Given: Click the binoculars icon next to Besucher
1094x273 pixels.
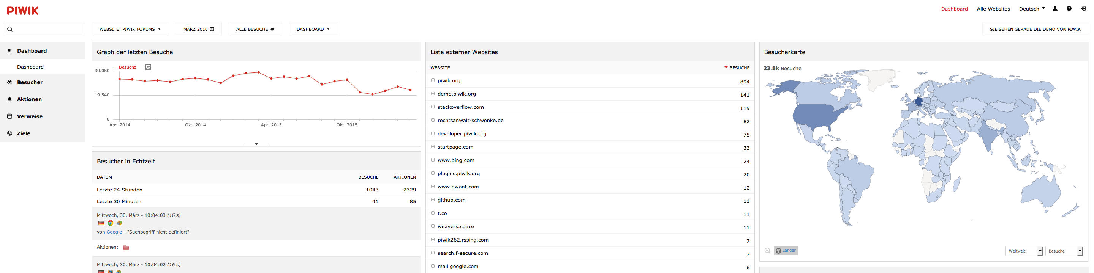Looking at the screenshot, I should coord(10,82).
